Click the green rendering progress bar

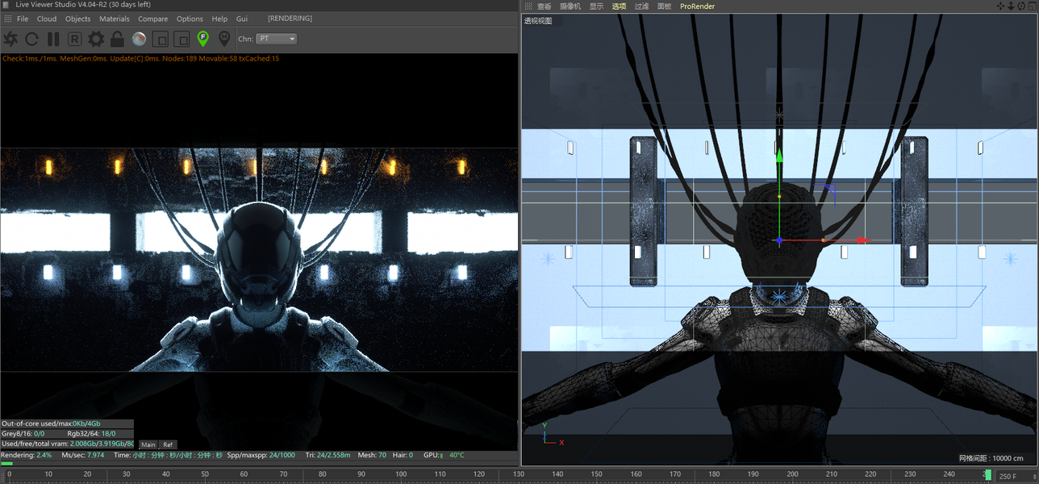click(6, 463)
